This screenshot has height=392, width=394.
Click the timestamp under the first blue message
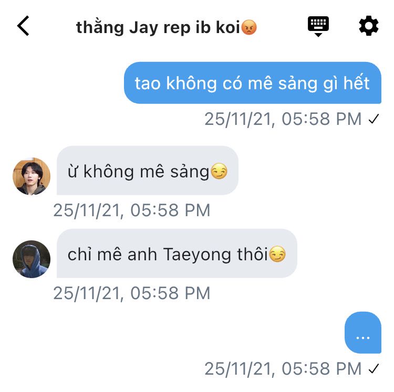283,119
